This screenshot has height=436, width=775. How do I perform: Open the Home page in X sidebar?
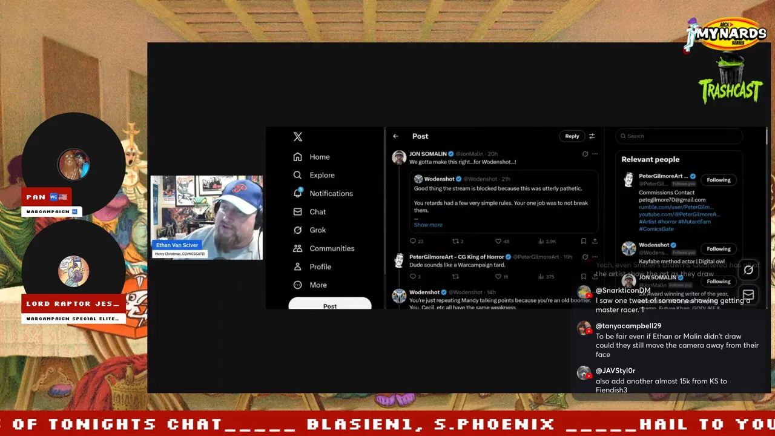(312, 157)
